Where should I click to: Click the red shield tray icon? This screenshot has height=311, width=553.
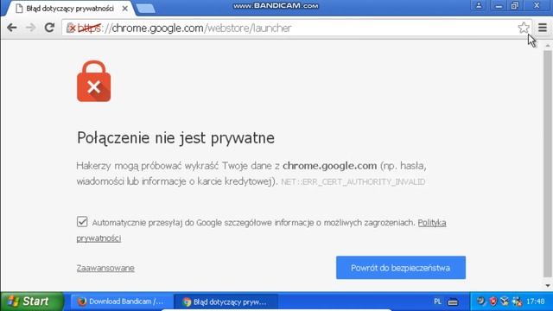493,301
